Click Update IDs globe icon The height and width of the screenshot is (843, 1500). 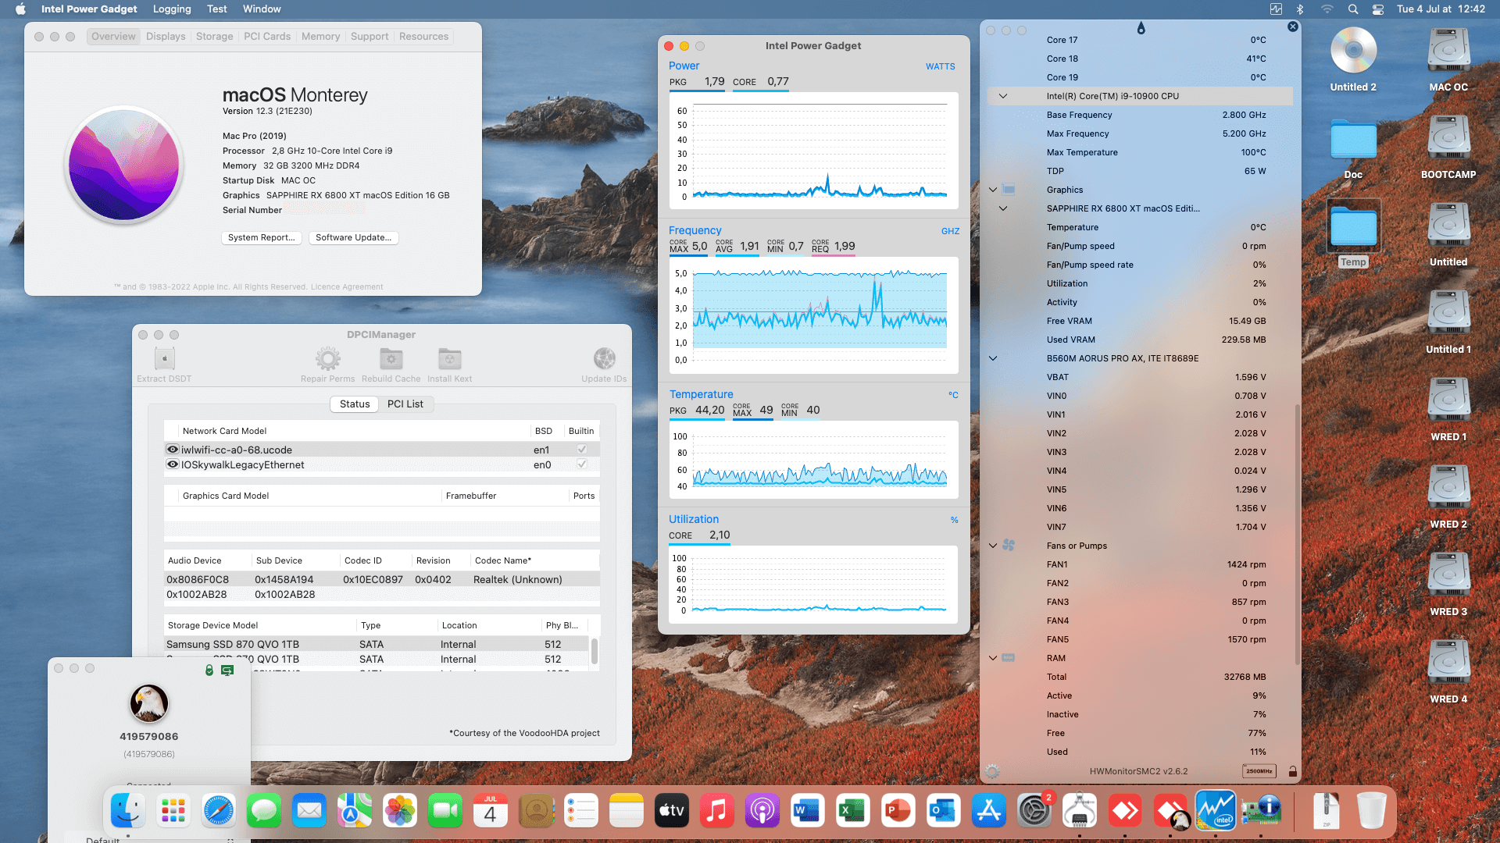pyautogui.click(x=604, y=359)
